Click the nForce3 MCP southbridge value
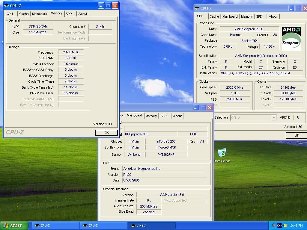Screen dimensions: 307x230 pyautogui.click(x=166, y=147)
